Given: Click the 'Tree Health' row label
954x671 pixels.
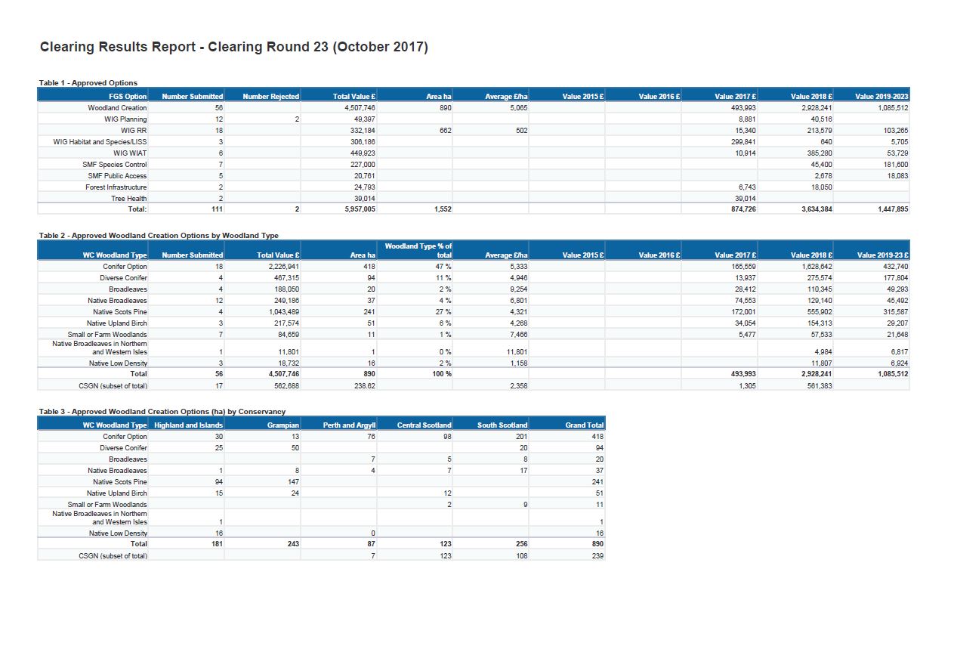Looking at the screenshot, I should 128,199.
